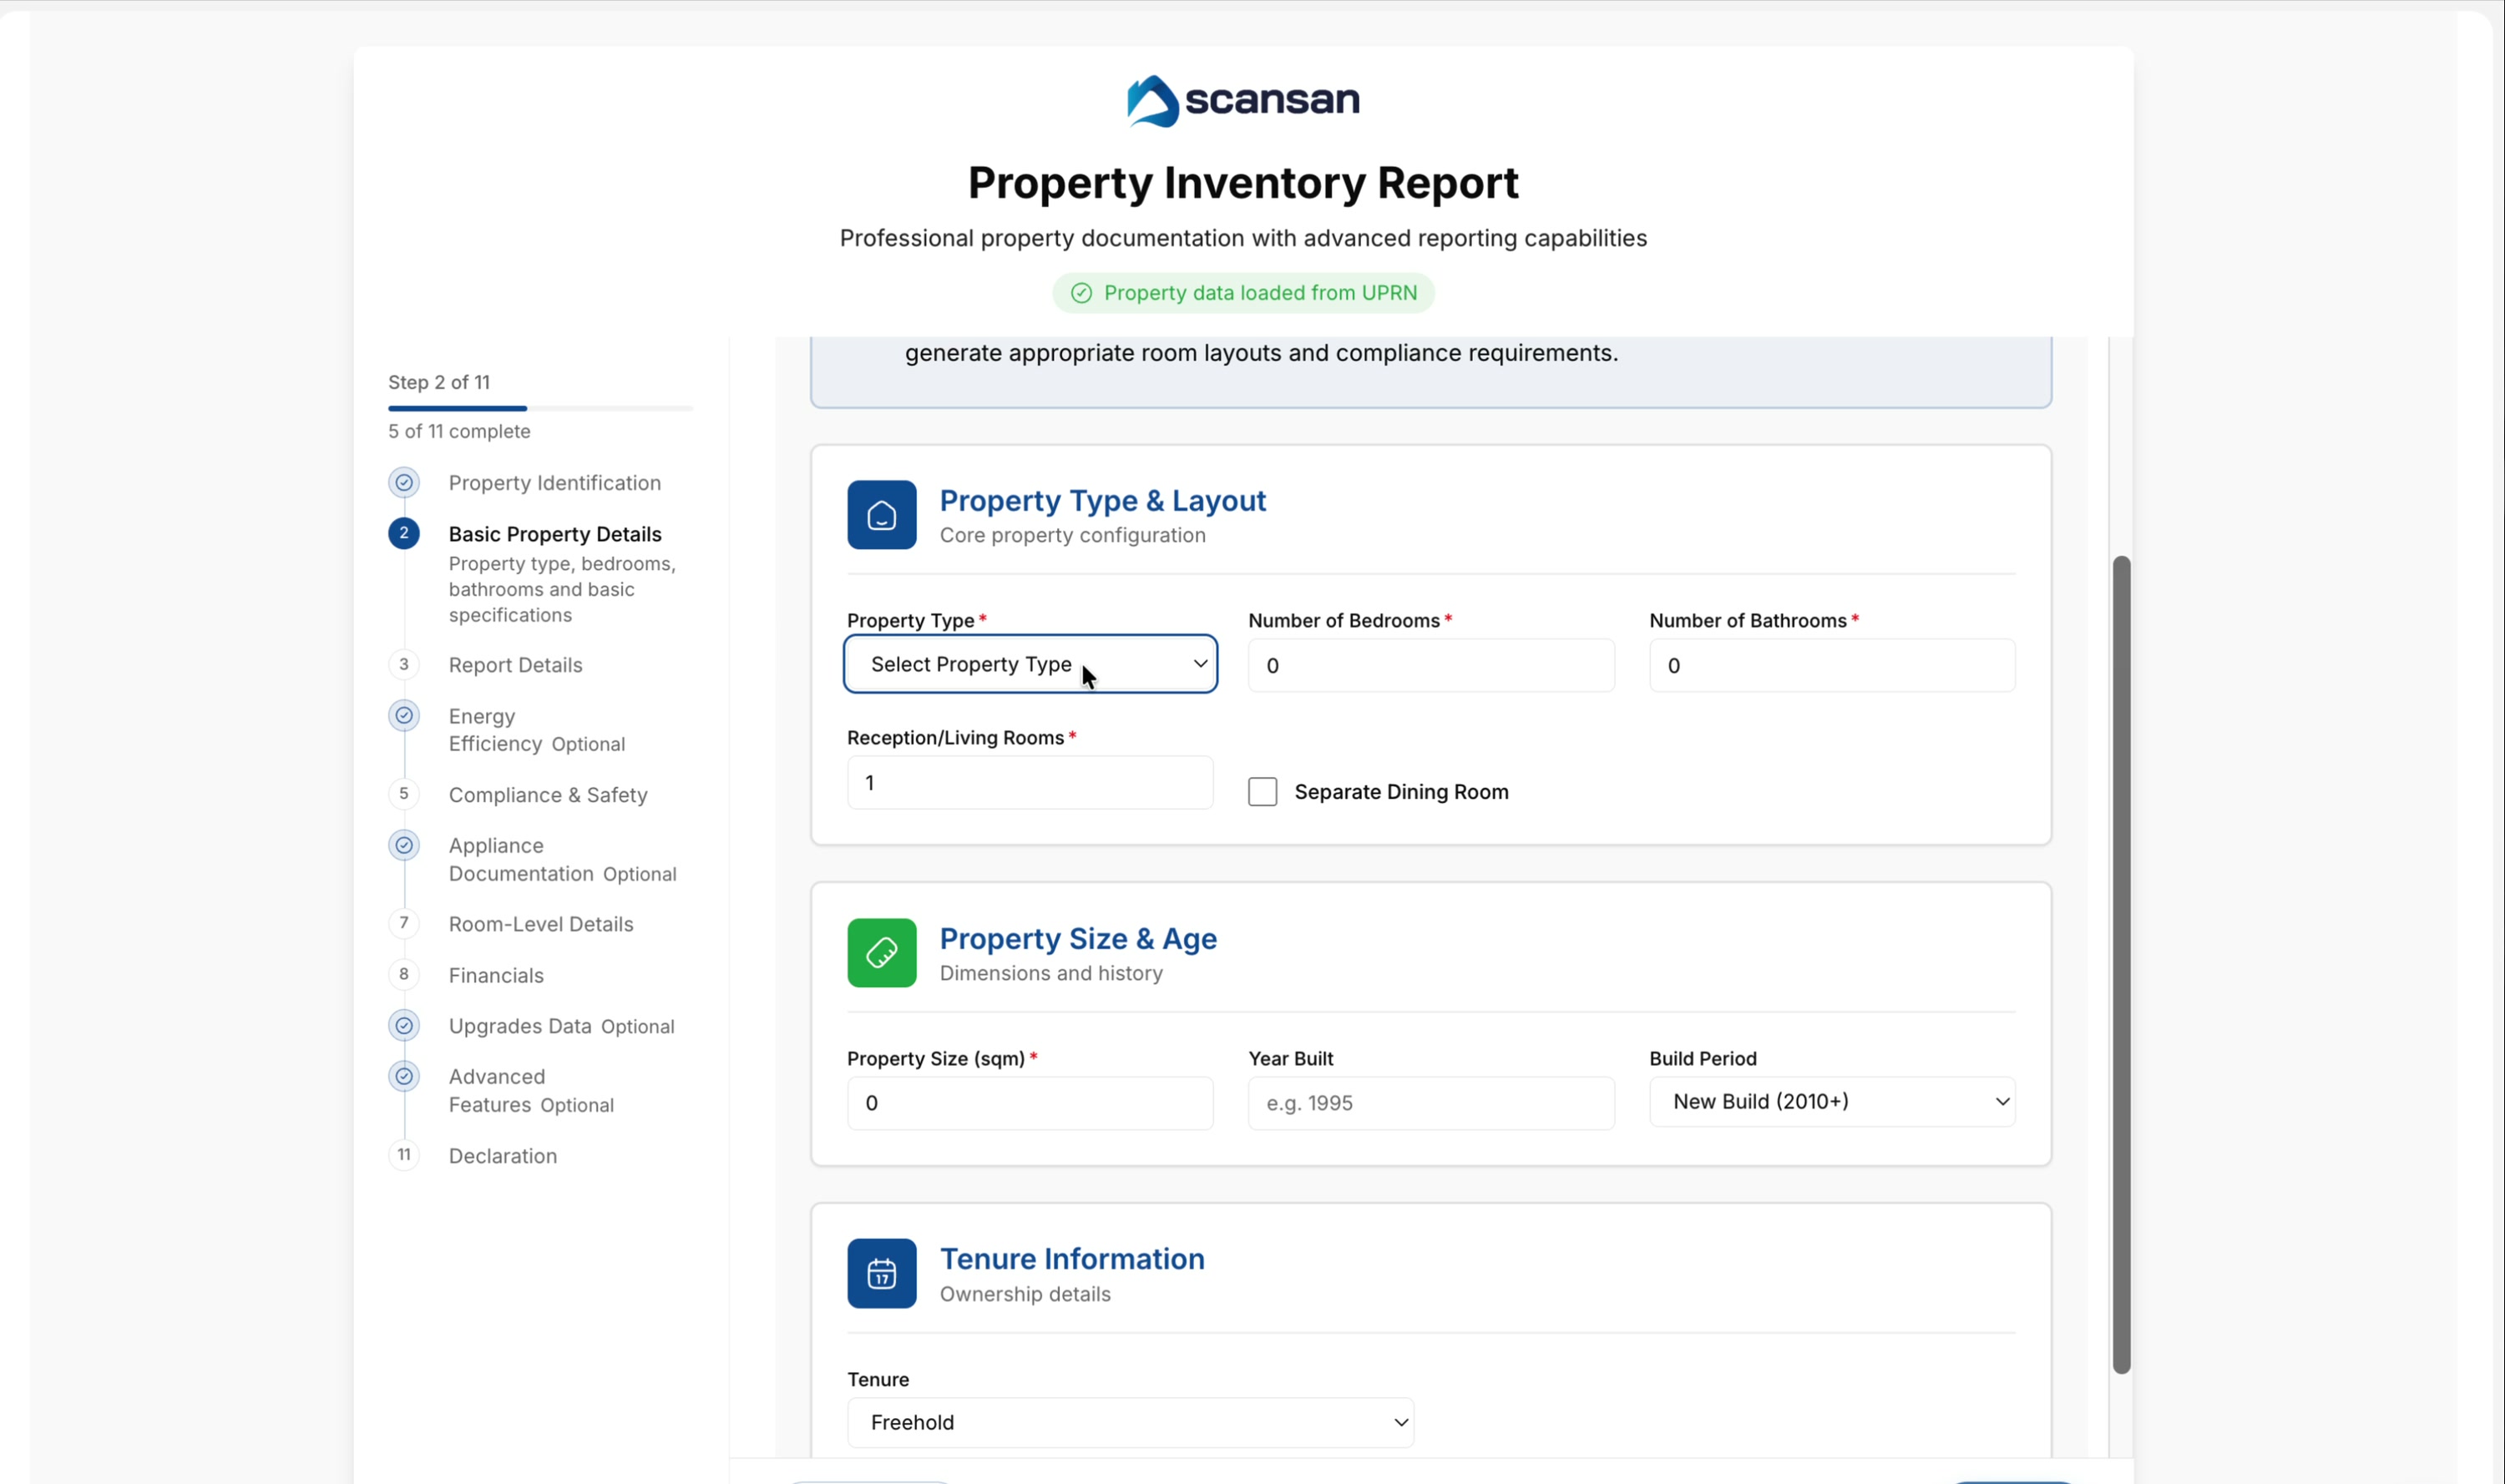Image resolution: width=2505 pixels, height=1484 pixels.
Task: Open the Upgrades Data step
Action: coord(561,1026)
